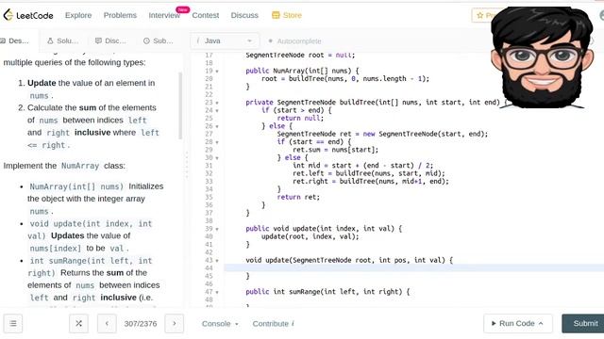Viewport: 604px width, 339px height.
Task: Go to the next problem arrow
Action: click(174, 324)
